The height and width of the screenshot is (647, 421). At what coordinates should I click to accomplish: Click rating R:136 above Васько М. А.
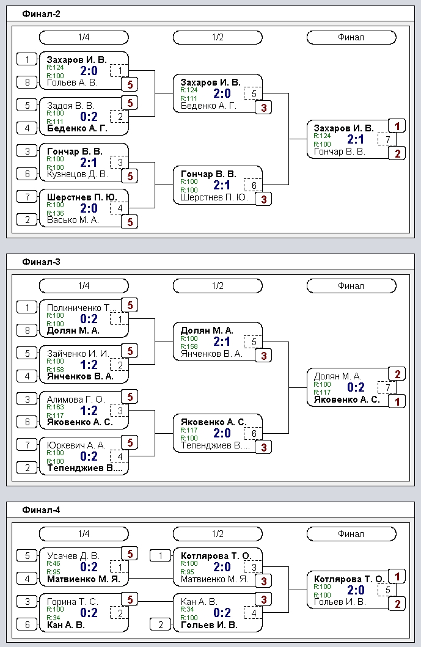click(x=56, y=213)
